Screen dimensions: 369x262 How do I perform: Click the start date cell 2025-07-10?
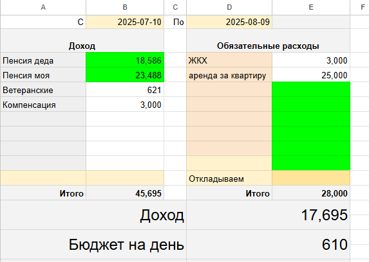(125, 22)
